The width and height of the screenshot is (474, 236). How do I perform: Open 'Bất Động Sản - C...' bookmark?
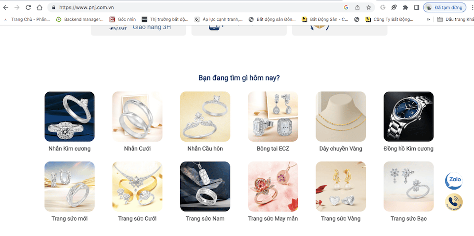325,19
